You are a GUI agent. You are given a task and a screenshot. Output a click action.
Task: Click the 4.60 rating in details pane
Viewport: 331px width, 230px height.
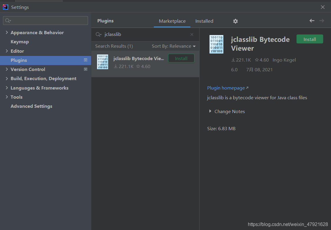262,60
